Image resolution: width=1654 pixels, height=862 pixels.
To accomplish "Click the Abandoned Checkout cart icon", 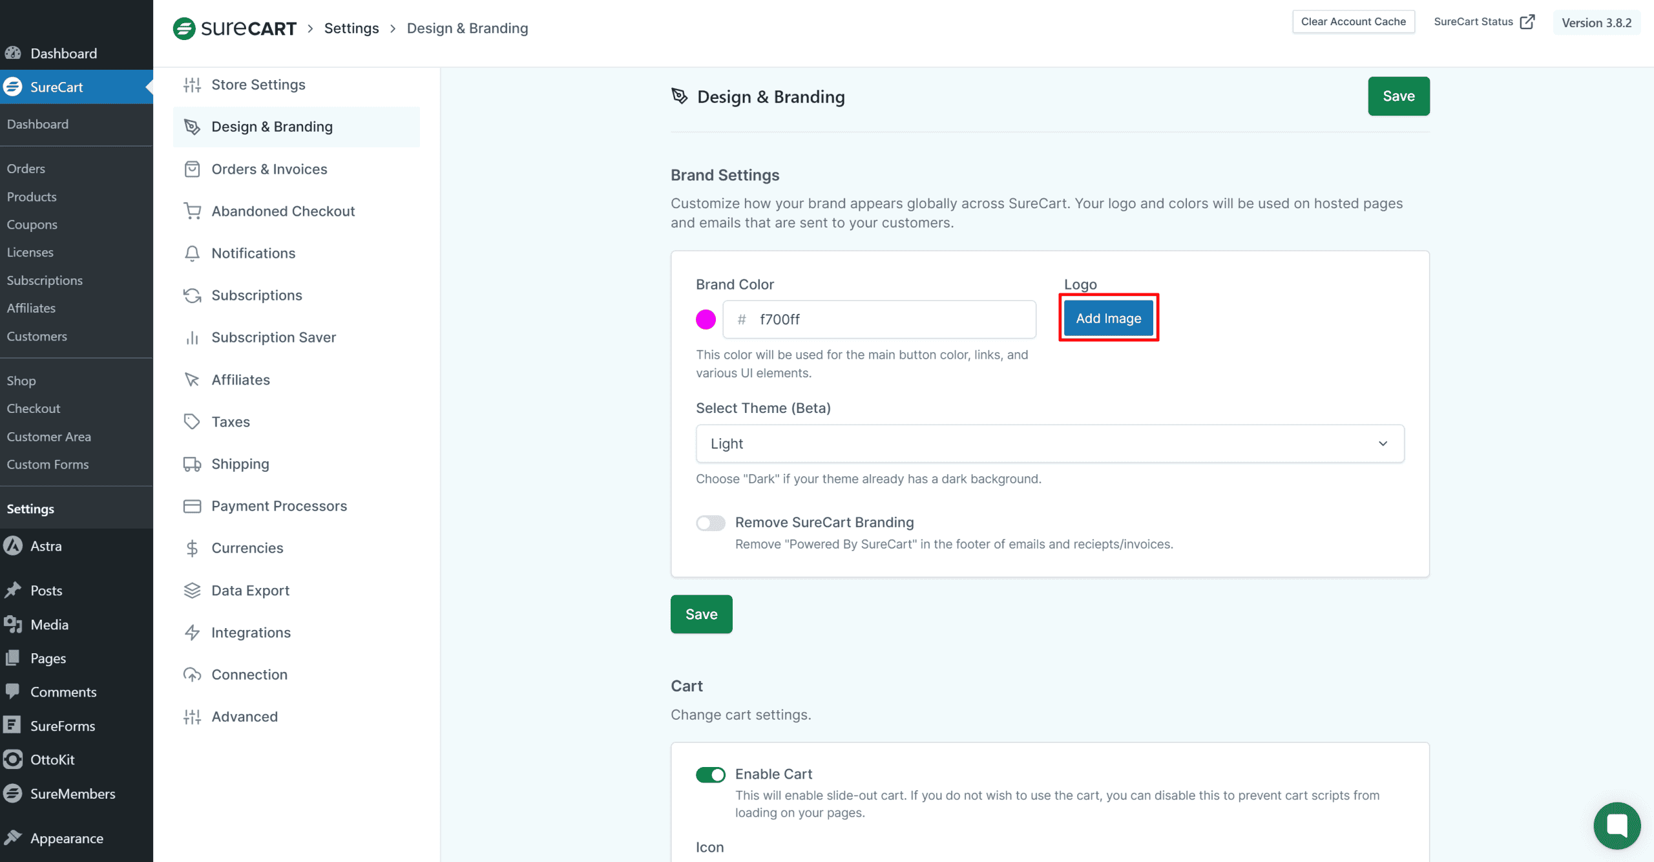I will click(192, 211).
